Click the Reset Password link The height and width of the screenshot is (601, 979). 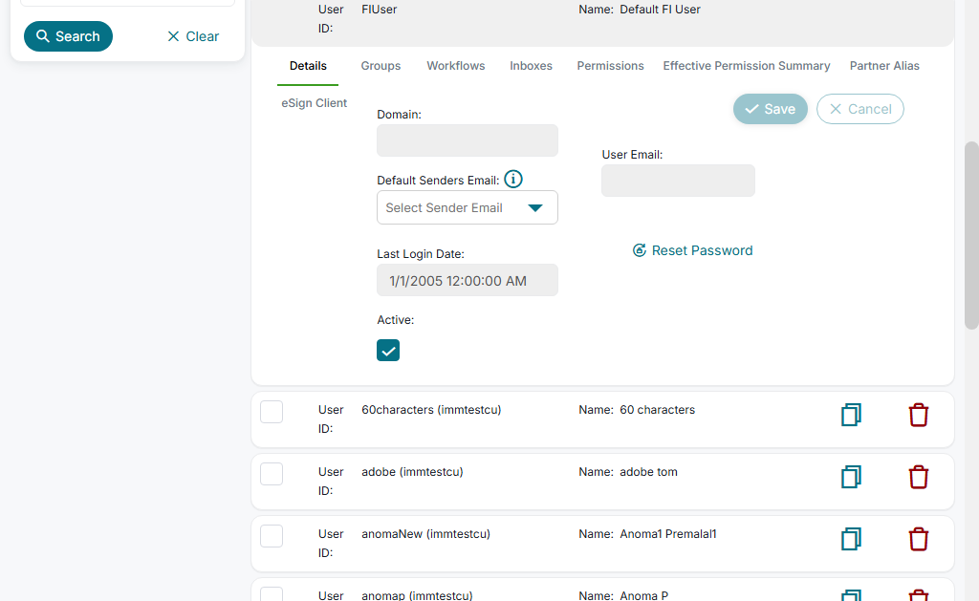pyautogui.click(x=693, y=250)
